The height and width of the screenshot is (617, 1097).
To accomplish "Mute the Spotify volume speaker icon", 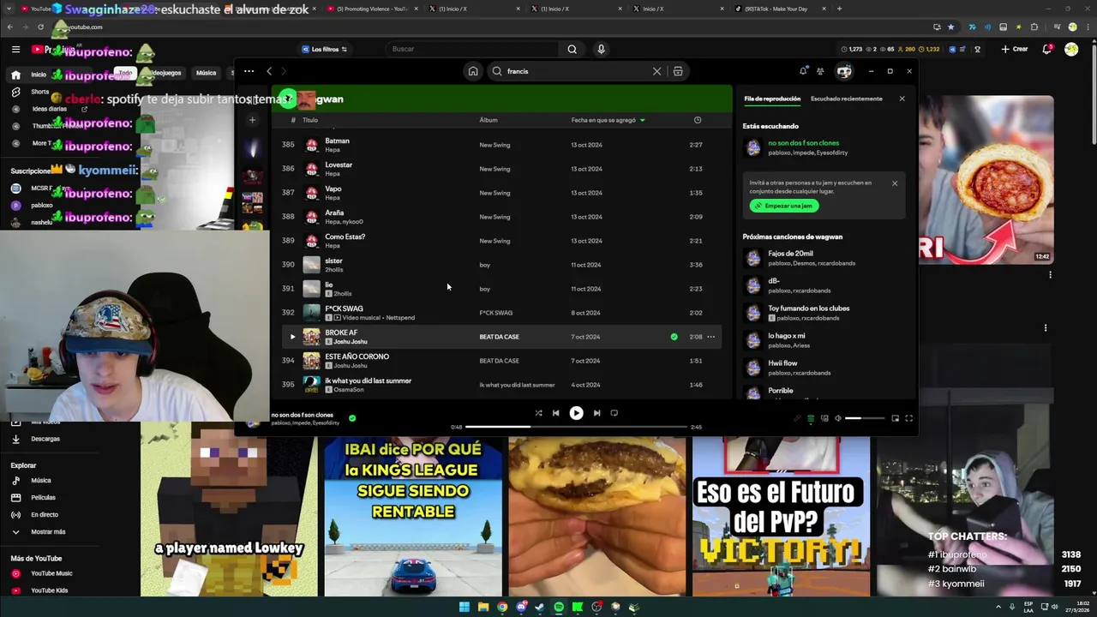I will click(838, 418).
